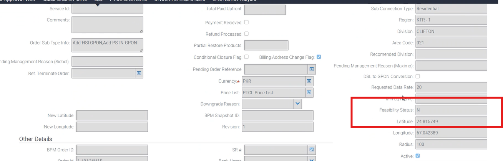Click the Pending Order Reference lookup icon
This screenshot has height=161, width=503.
tap(312, 69)
